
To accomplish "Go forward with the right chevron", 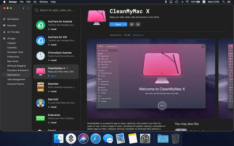I will pos(28,8).
